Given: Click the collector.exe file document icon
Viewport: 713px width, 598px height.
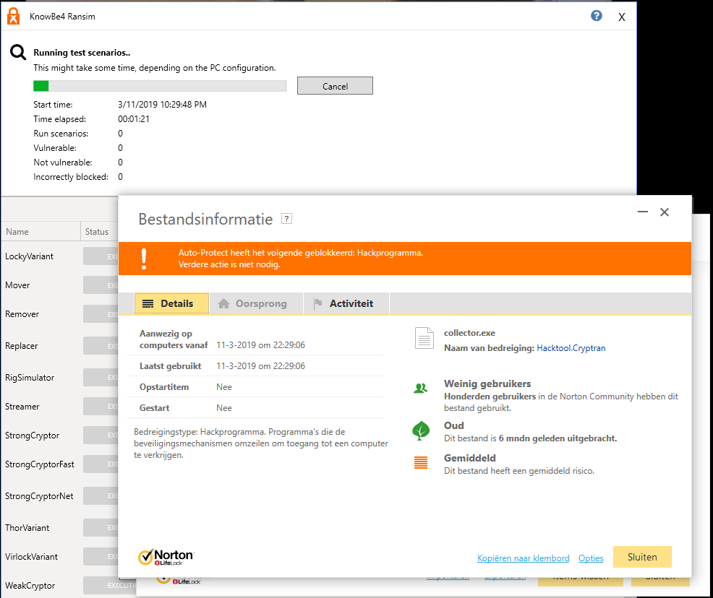Looking at the screenshot, I should tap(424, 338).
